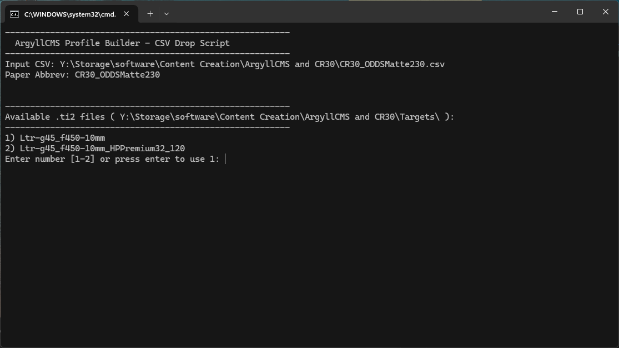Click the text cursor after the prompt
Viewport: 619px width, 348px height.
pos(225,159)
